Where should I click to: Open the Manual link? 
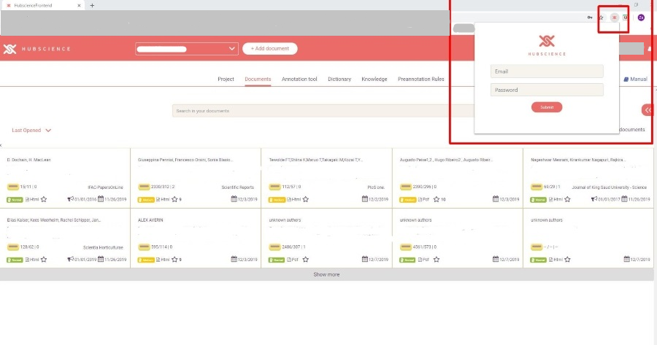click(x=639, y=79)
